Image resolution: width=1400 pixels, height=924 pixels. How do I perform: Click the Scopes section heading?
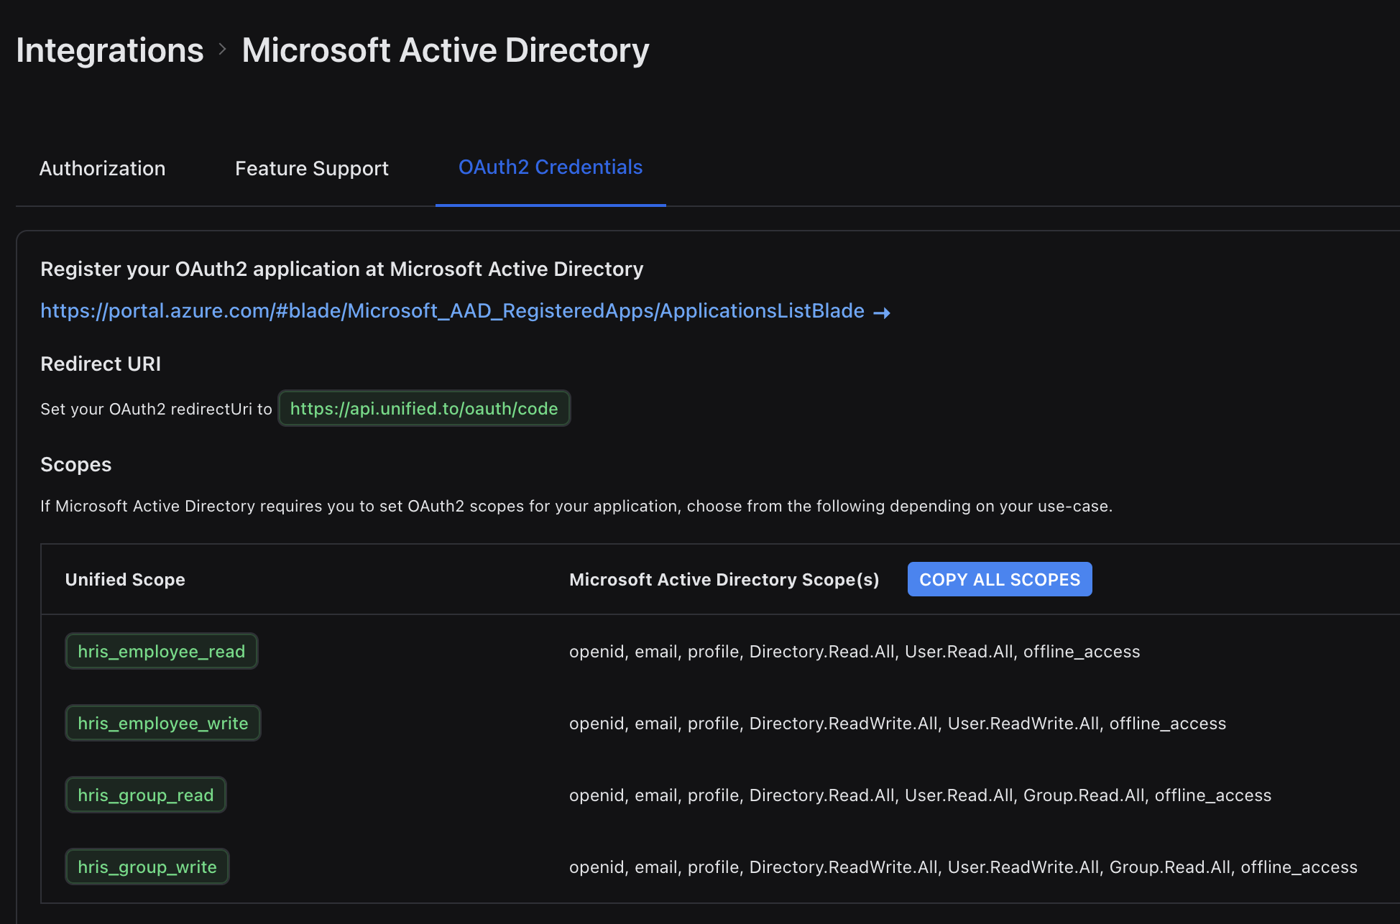(x=76, y=464)
